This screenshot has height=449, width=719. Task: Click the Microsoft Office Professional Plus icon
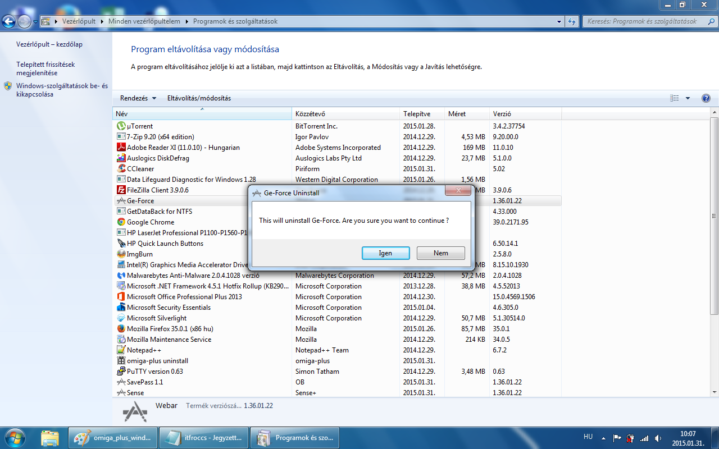121,297
